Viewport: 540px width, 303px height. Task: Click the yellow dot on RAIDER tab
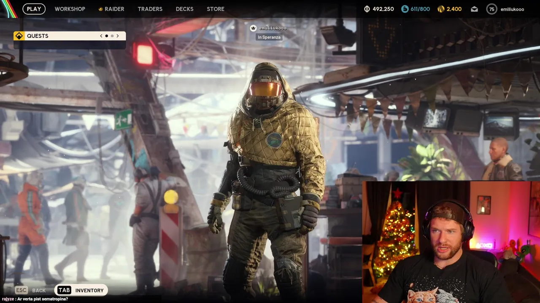100,9
